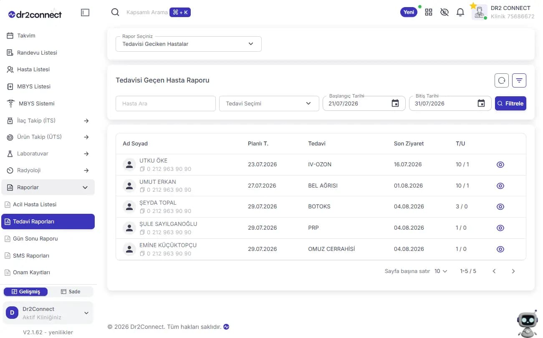
Task: Go to the next table page
Action: pyautogui.click(x=513, y=271)
